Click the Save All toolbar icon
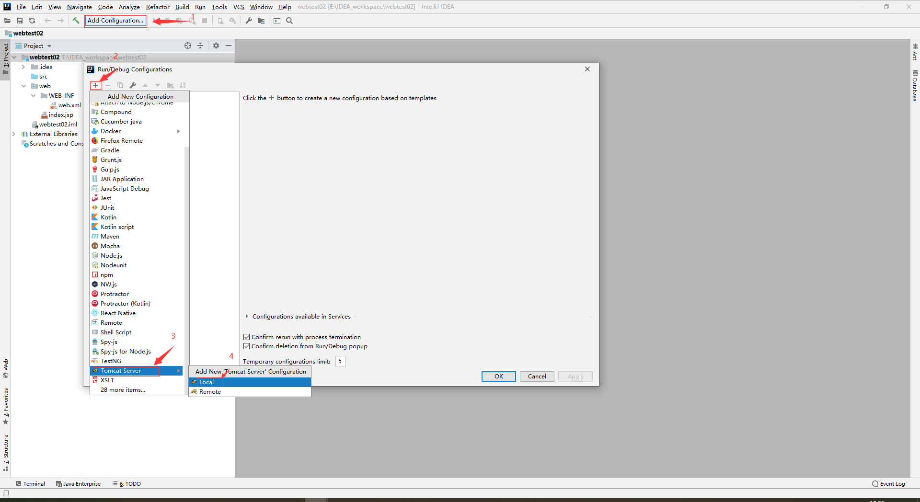Image resolution: width=920 pixels, height=502 pixels. (20, 21)
